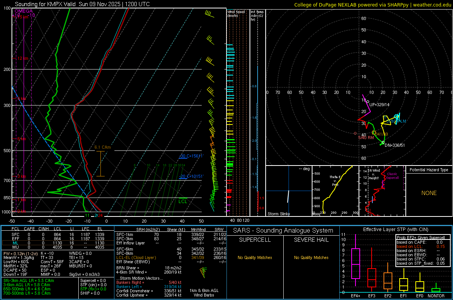This screenshot has height=300, width=453.
Task: Click the Inf. Temp. Adv. header
Action: click(257, 16)
